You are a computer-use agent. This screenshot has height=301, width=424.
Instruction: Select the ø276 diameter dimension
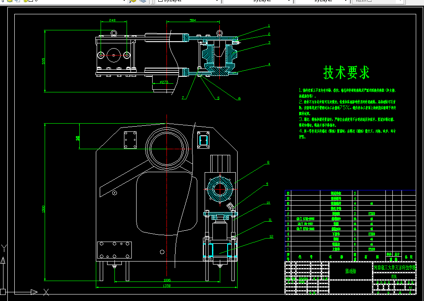(164, 82)
